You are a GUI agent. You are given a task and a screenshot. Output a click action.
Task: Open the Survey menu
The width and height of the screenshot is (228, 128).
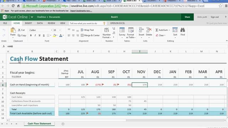click(x=122, y=33)
